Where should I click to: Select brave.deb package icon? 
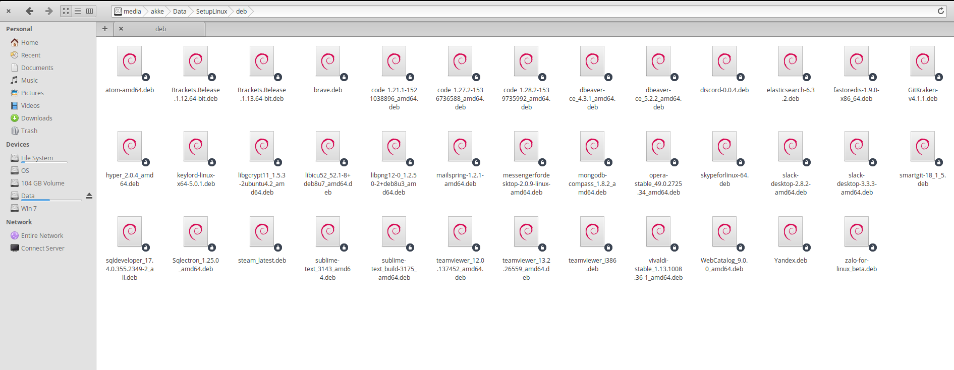328,62
